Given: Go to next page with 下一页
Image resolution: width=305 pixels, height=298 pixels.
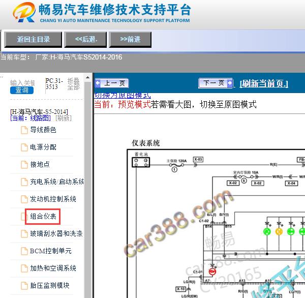Looking at the screenshot, I should pyautogui.click(x=216, y=83).
